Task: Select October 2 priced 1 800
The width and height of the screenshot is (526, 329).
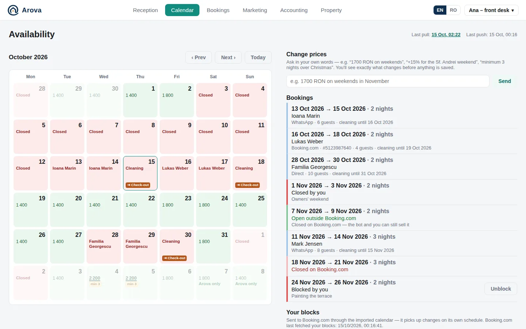Action: pos(177,100)
